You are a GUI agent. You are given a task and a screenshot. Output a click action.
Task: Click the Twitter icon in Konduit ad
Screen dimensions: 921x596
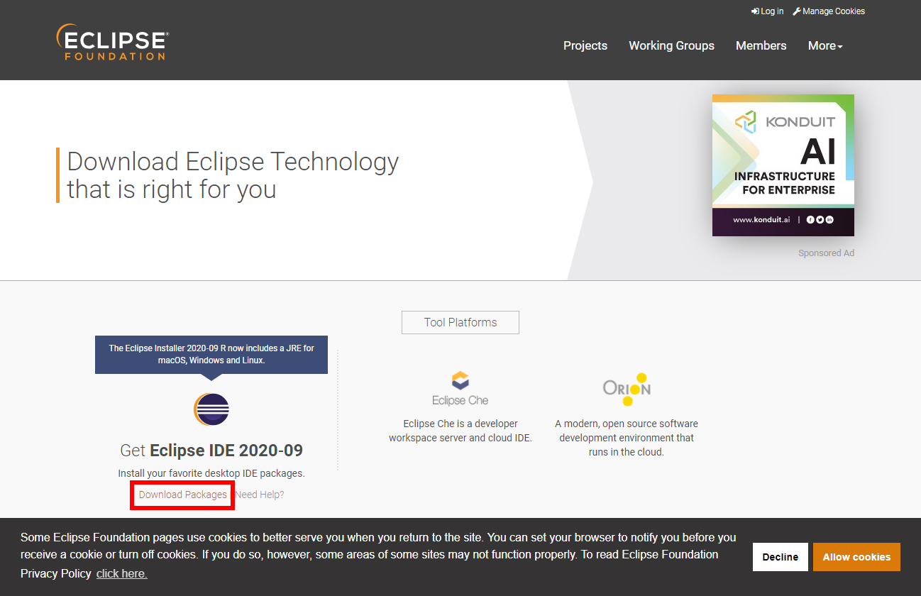pos(820,220)
